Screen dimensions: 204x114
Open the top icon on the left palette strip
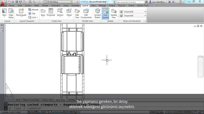[2, 26]
